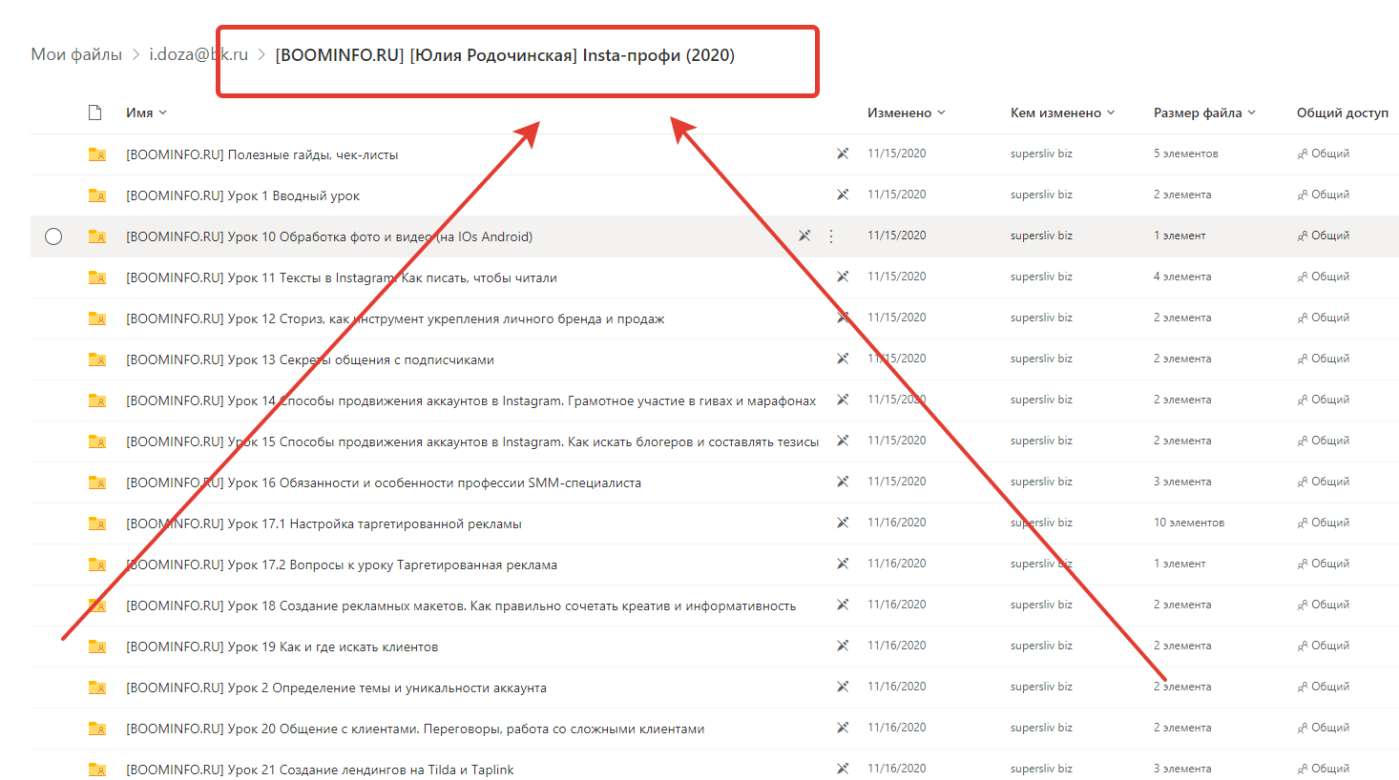
Task: Click 'superslv biz' on the Урок 1 row
Action: pyautogui.click(x=1041, y=195)
